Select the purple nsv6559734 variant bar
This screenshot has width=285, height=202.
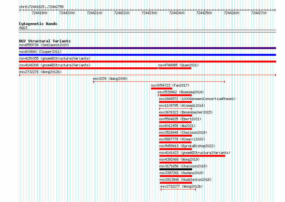(x=147, y=48)
